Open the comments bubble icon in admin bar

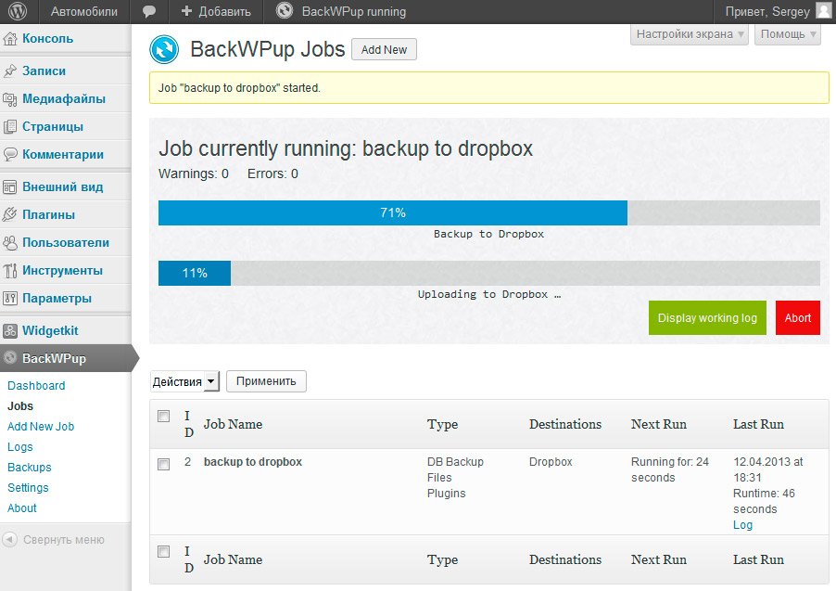[149, 12]
